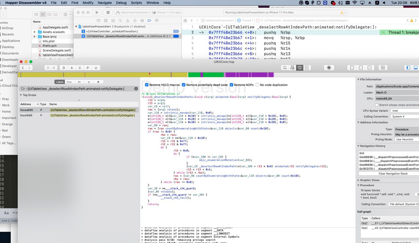Toggle Hopper left sidebar panel

[x=408, y=68]
